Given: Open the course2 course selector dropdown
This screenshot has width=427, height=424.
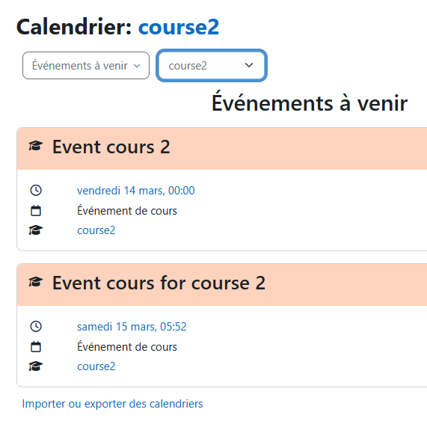Looking at the screenshot, I should pos(212,65).
